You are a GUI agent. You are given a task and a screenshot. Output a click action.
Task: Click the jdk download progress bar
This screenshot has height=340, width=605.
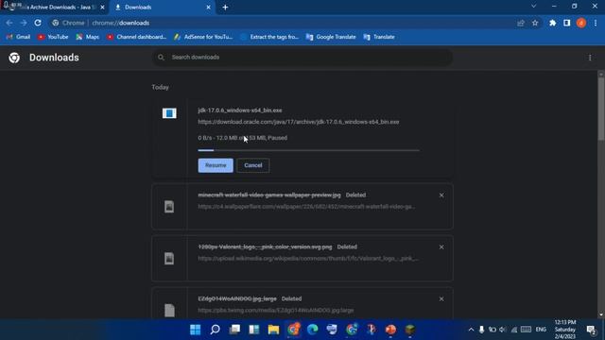point(308,150)
